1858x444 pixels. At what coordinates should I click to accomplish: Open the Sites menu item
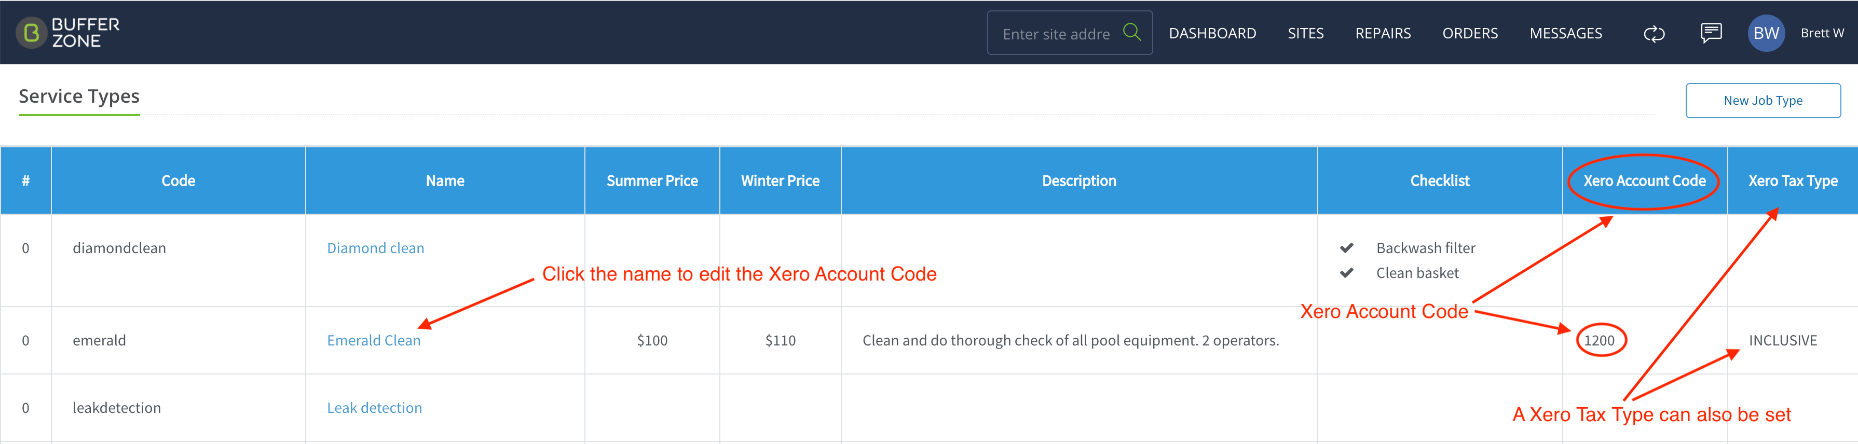tap(1305, 33)
